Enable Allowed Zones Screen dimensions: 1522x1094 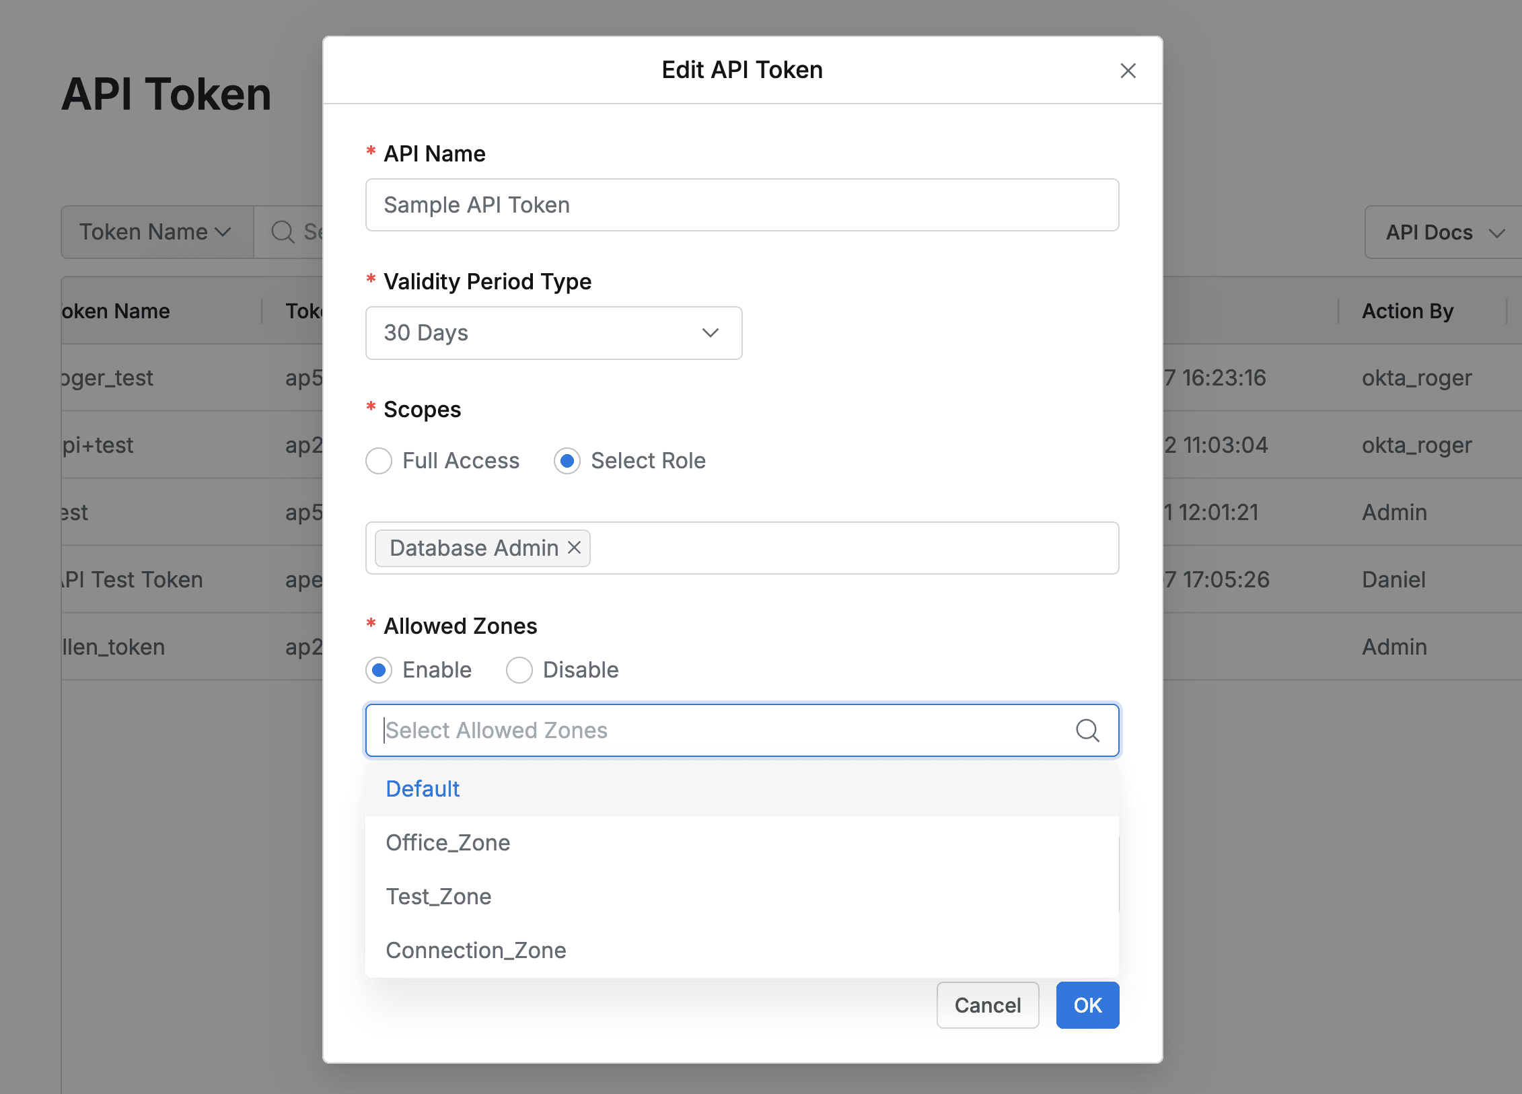pyautogui.click(x=379, y=670)
